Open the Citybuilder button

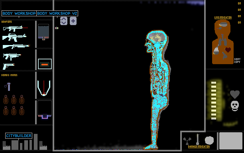pos(19,136)
